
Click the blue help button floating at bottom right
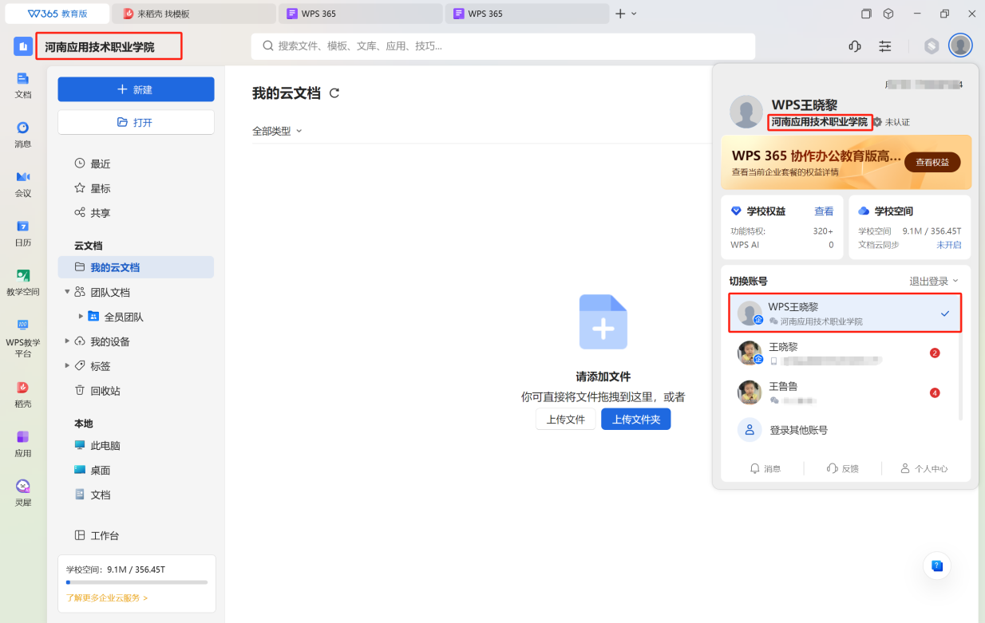[x=937, y=566]
